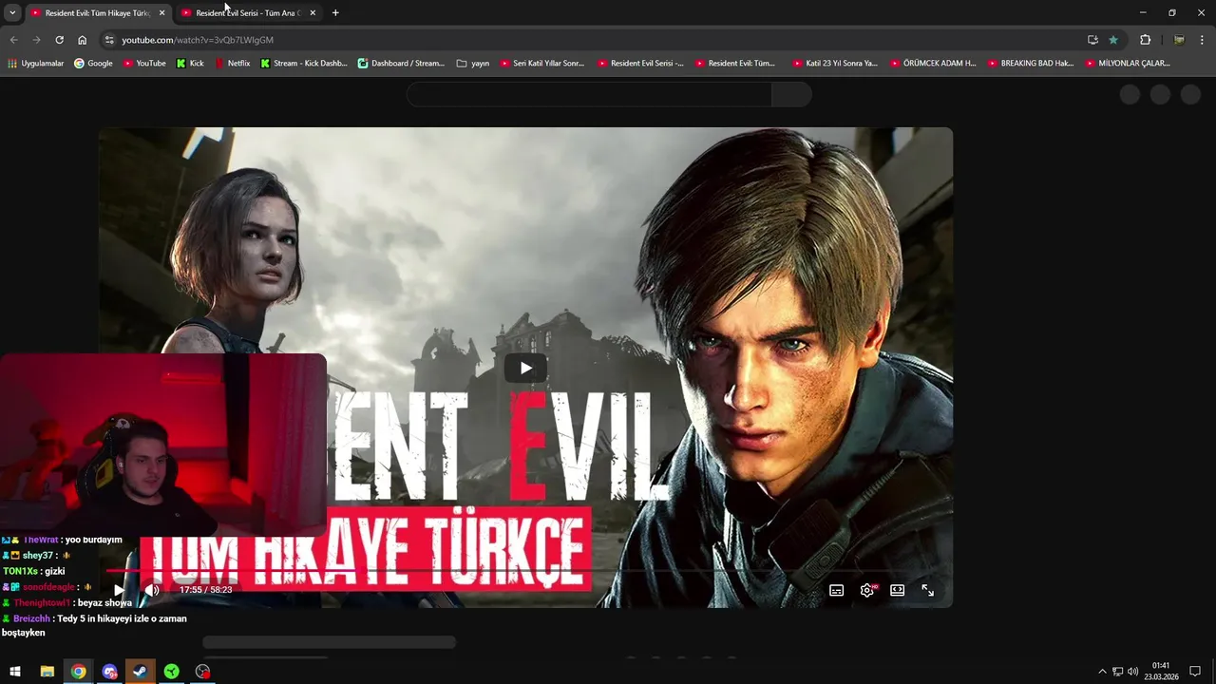Open OBS Studio taskbar icon
This screenshot has width=1216, height=684.
pyautogui.click(x=202, y=672)
